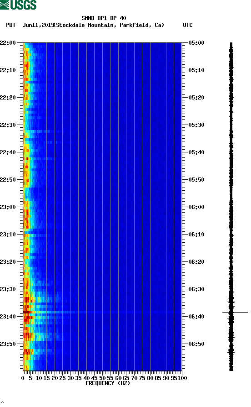251x407 pixels.
Task: Click the 06:00 UTC time label
Action: click(196, 207)
